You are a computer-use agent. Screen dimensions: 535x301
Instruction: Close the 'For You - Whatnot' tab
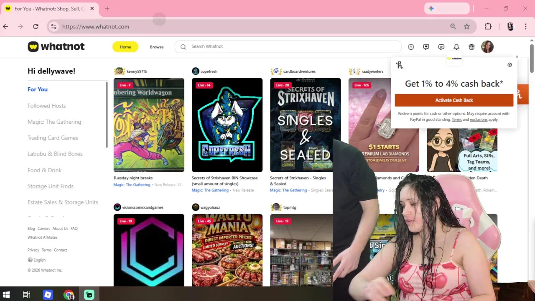click(92, 8)
